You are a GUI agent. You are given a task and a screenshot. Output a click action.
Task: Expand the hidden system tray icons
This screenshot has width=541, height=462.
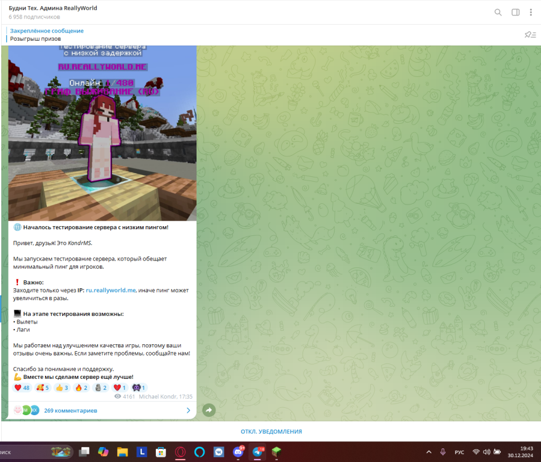[429, 452]
